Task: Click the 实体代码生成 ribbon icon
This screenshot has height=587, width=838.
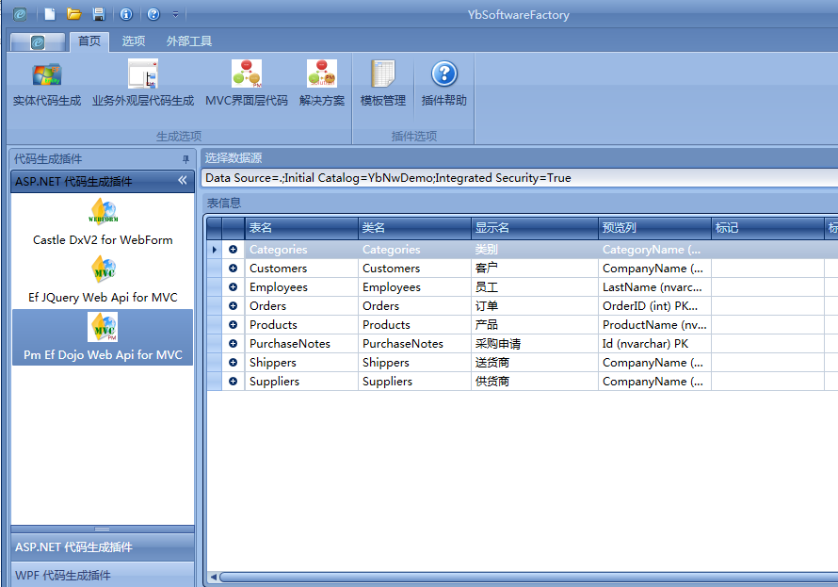Action: (47, 75)
